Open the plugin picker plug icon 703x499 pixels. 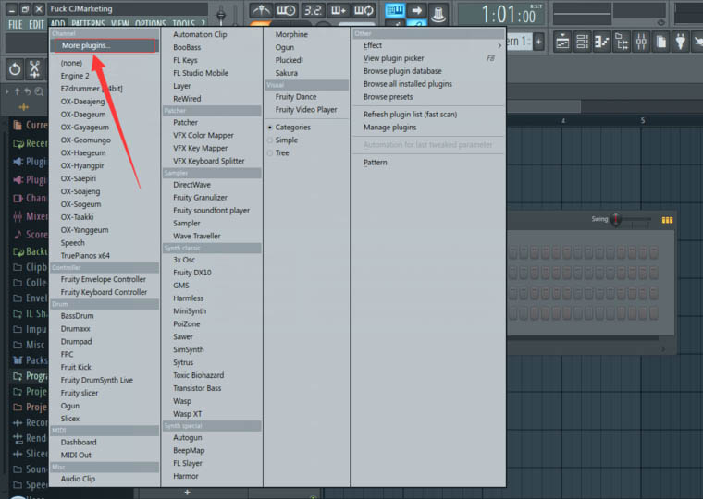point(681,43)
